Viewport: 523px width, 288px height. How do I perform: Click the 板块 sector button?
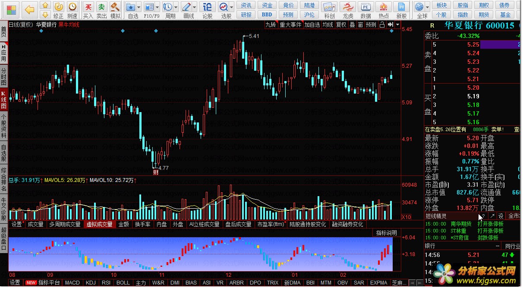441,5
